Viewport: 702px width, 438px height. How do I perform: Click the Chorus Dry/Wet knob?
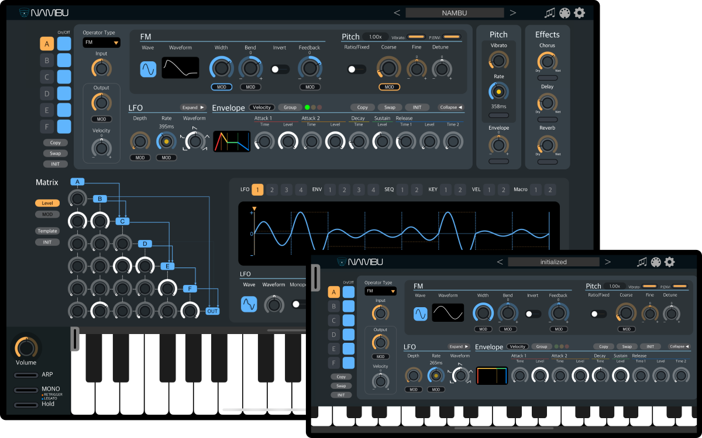point(547,61)
